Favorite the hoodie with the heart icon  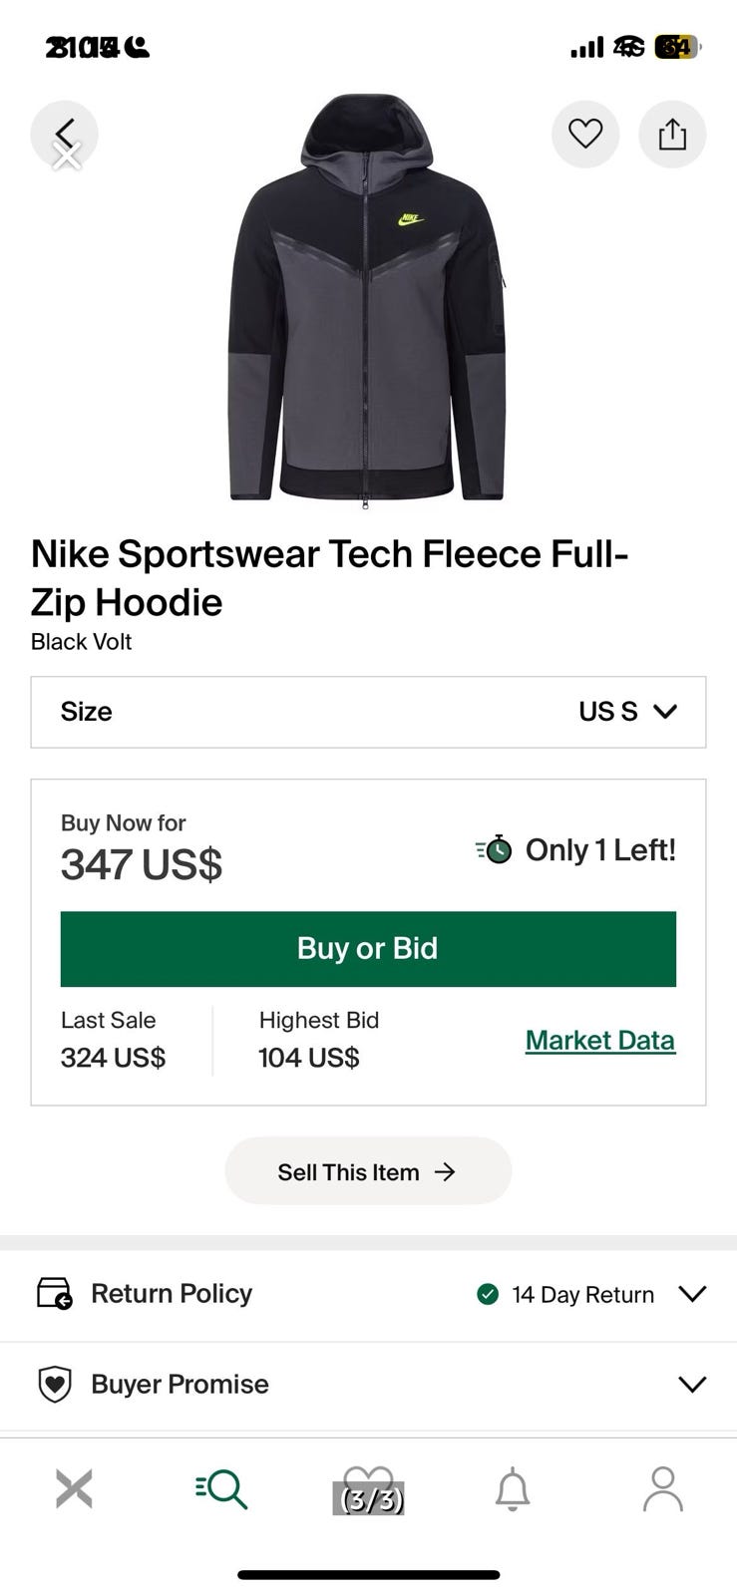[585, 134]
